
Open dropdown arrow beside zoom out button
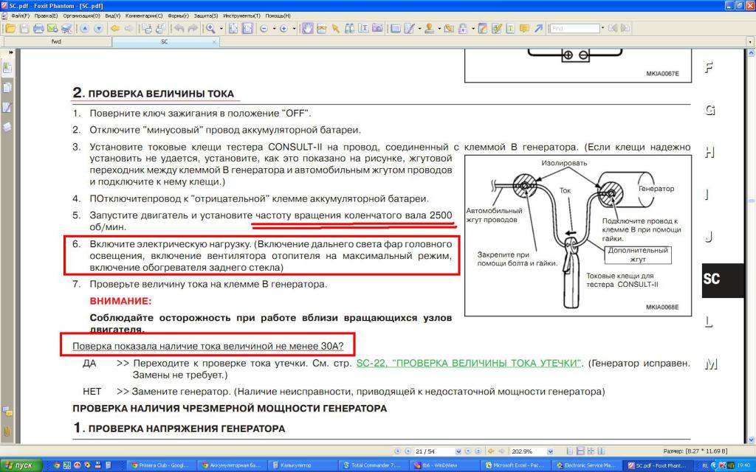point(274,29)
